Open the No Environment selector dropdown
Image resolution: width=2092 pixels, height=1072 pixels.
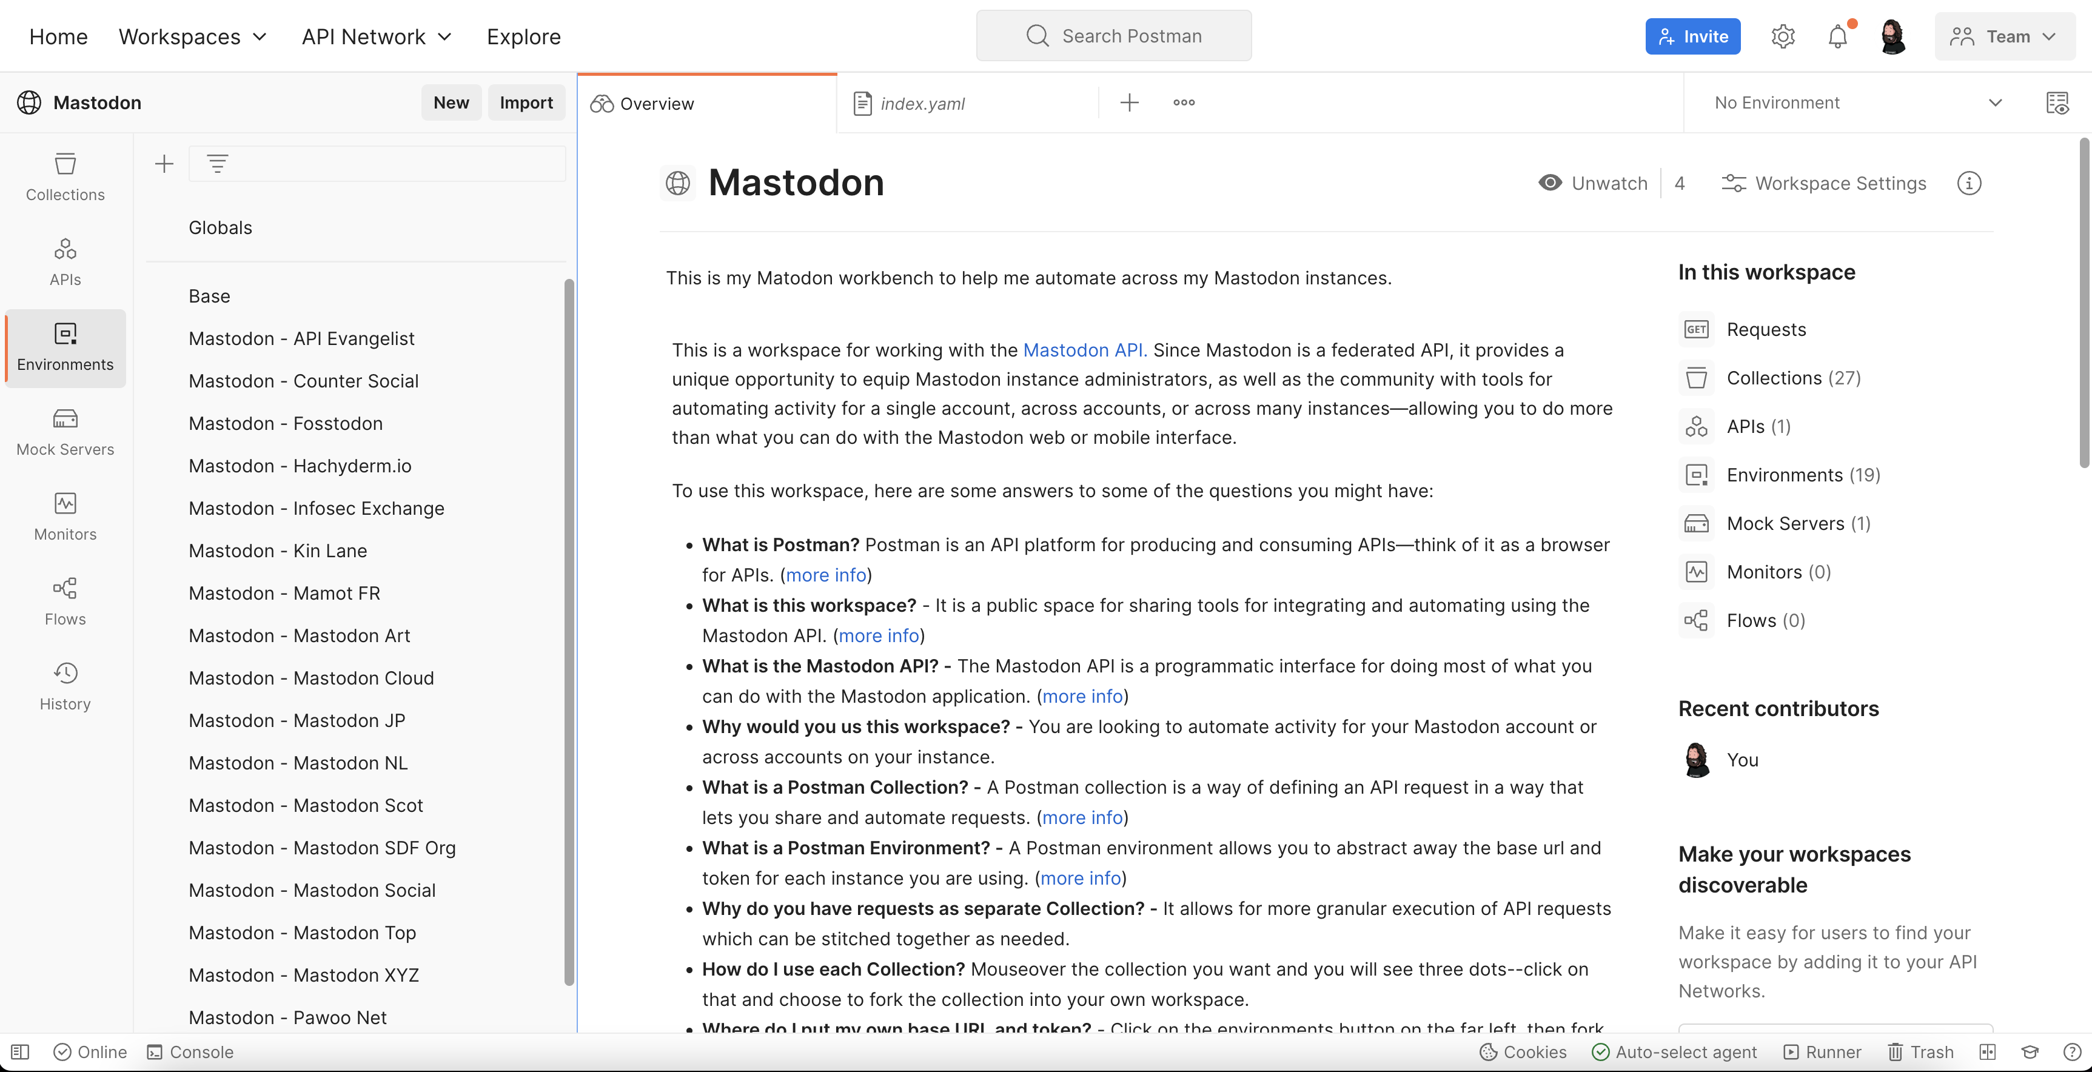pyautogui.click(x=1859, y=102)
